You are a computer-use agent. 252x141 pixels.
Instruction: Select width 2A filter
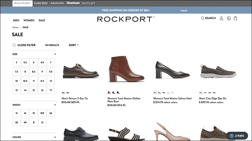(51, 113)
